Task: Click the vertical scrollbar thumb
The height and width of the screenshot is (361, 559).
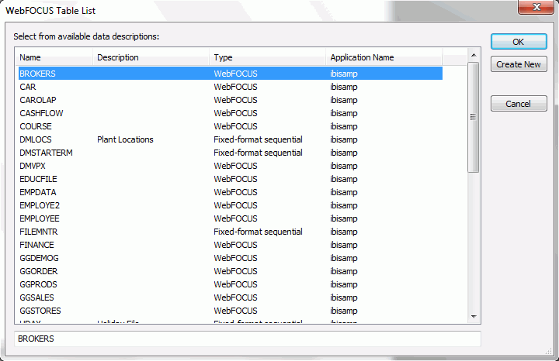Action: point(473,118)
